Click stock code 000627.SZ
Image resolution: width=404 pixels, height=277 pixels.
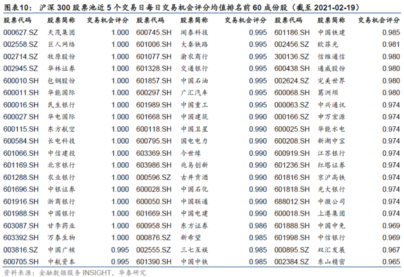[21, 33]
